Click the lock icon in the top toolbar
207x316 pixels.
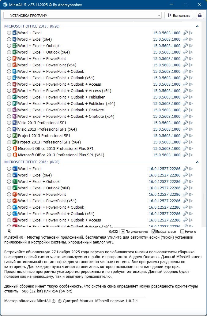200,15
